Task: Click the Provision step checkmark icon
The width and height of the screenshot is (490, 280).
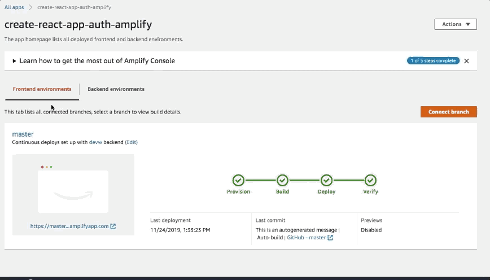Action: coord(238,180)
